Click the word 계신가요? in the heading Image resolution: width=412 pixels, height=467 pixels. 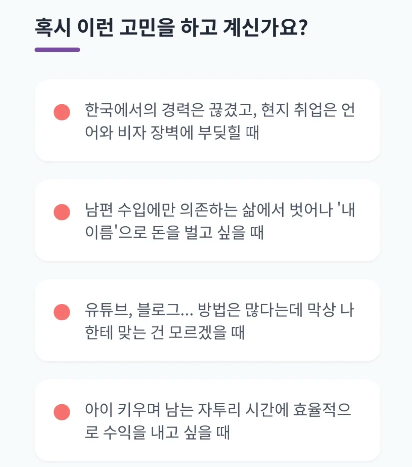coord(265,27)
